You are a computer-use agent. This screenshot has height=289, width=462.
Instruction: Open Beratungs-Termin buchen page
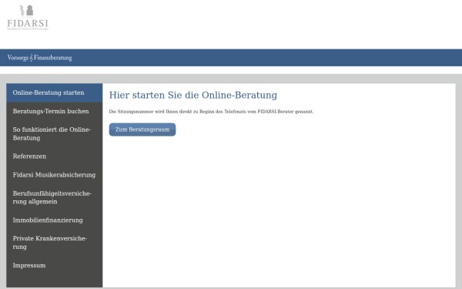[x=54, y=111]
